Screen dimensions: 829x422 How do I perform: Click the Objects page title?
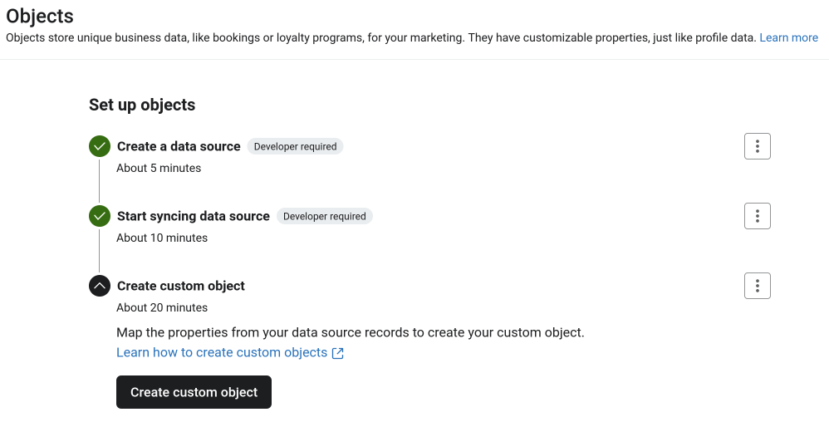tap(40, 16)
